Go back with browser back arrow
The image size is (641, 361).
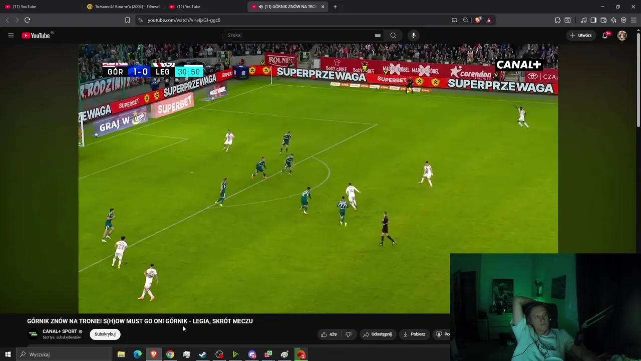coord(7,20)
